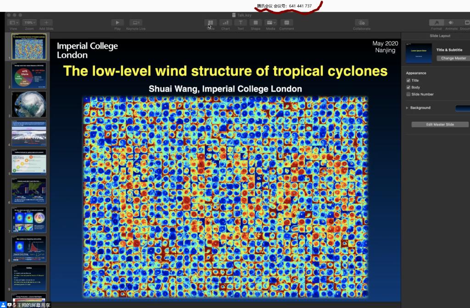Open the View options button

click(x=13, y=22)
